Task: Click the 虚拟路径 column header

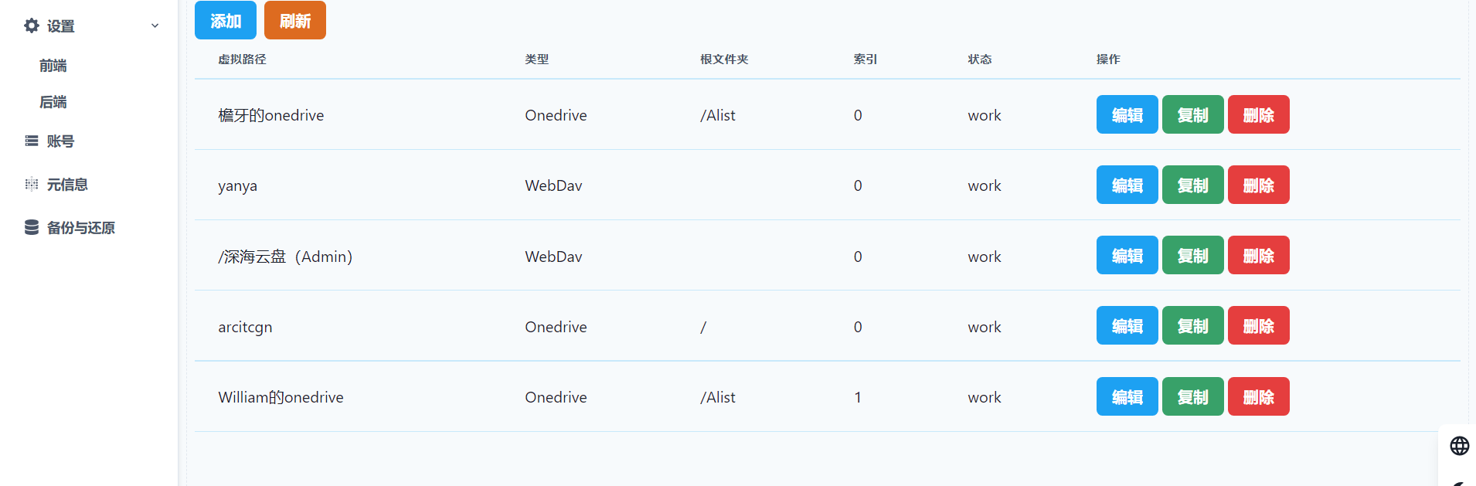Action: [242, 59]
